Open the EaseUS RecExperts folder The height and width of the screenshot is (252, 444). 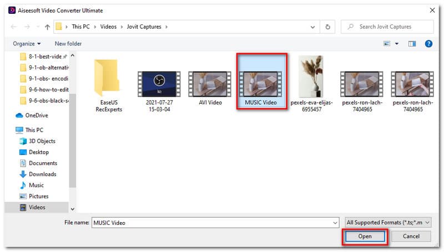coord(107,82)
